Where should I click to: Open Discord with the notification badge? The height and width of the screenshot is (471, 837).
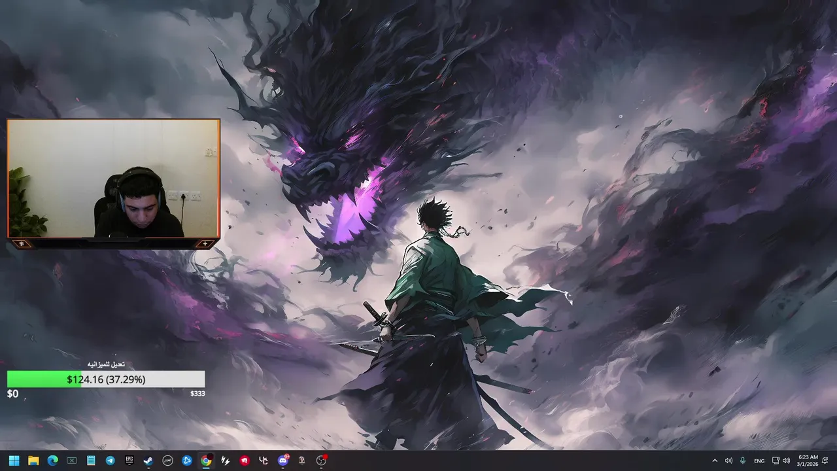(283, 461)
